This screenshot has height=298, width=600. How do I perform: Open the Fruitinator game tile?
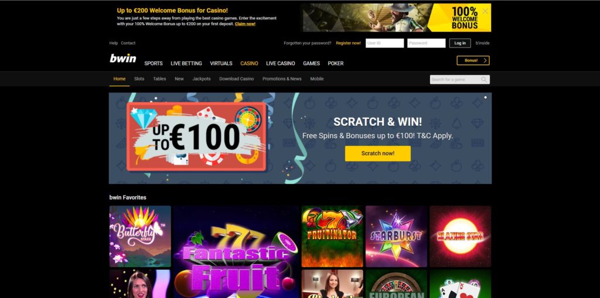332,237
